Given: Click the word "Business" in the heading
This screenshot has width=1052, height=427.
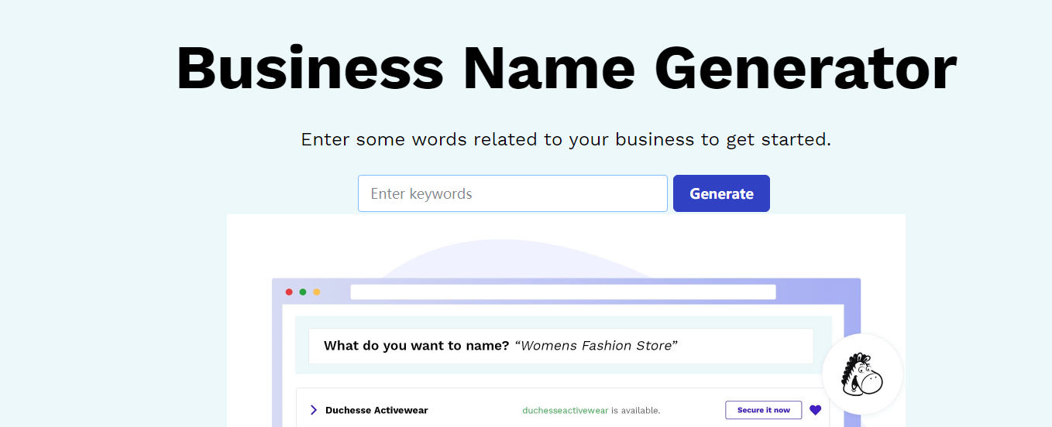Looking at the screenshot, I should tap(310, 68).
